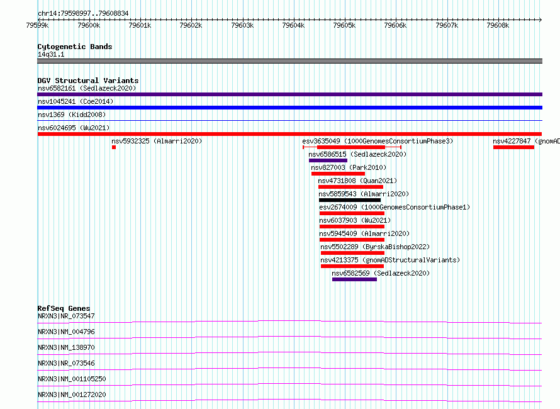This screenshot has height=409, width=560.
Task: Click the blue nsv1045241 variant bar
Action: pos(289,108)
